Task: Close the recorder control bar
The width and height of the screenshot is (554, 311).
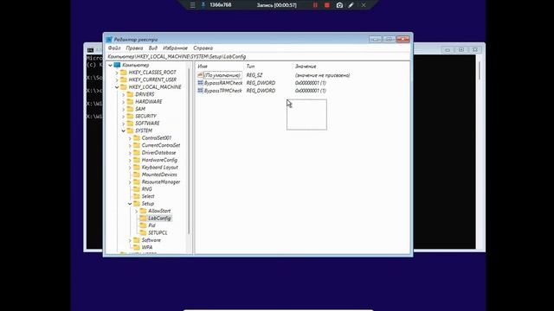Action: (x=364, y=5)
